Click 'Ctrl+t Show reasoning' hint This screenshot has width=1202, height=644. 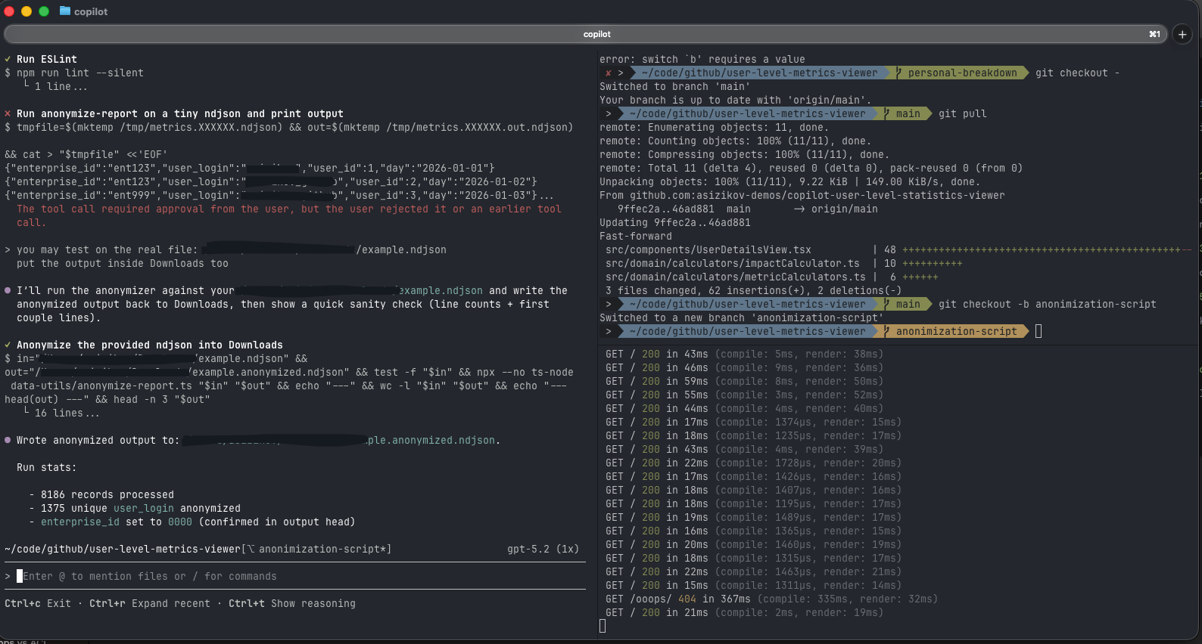(x=292, y=603)
